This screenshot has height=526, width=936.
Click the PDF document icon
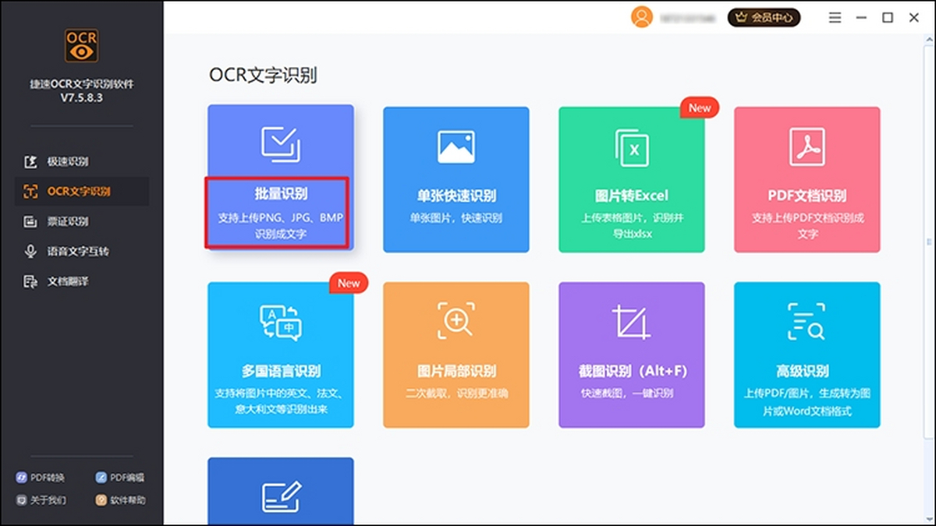click(807, 147)
